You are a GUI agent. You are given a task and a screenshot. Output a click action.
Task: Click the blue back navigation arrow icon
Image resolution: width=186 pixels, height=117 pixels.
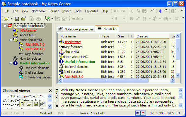tap(161, 11)
